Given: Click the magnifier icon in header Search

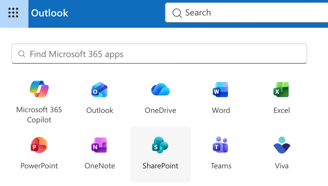Looking at the screenshot, I should click(x=177, y=13).
